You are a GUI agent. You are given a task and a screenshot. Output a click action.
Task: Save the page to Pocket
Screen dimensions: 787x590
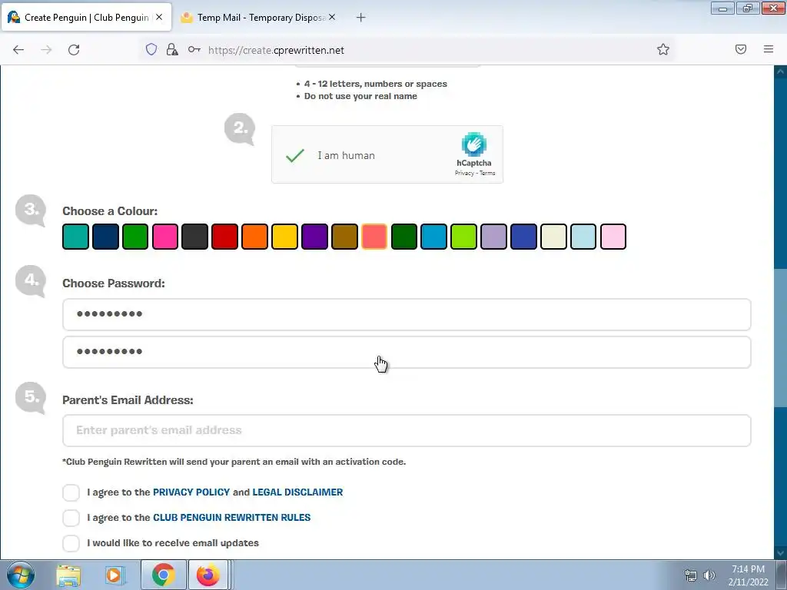[741, 49]
